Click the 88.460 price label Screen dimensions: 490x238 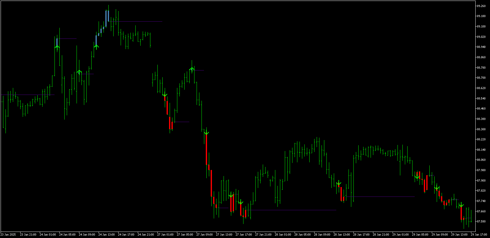[481, 109]
